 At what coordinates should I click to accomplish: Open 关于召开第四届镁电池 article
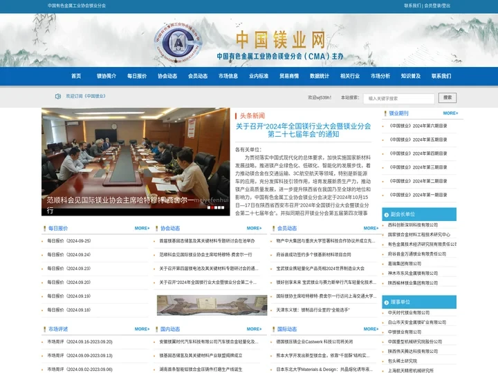pyautogui.click(x=209, y=269)
